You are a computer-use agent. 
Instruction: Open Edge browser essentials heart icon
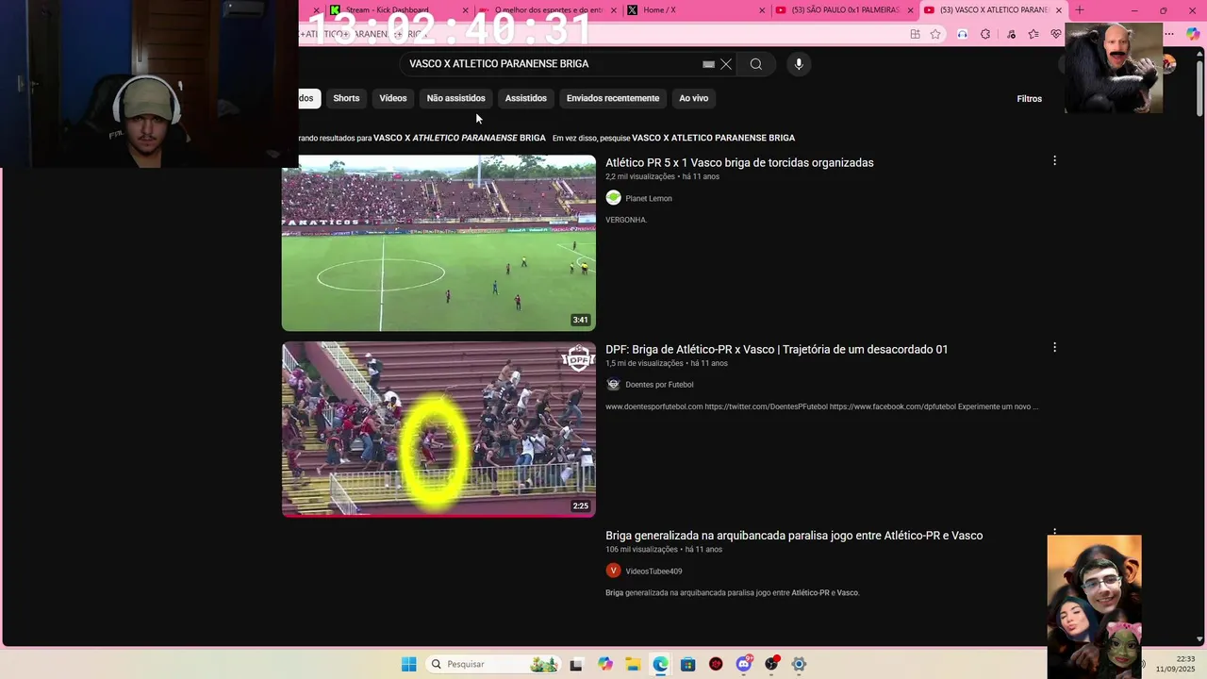coord(1056,34)
